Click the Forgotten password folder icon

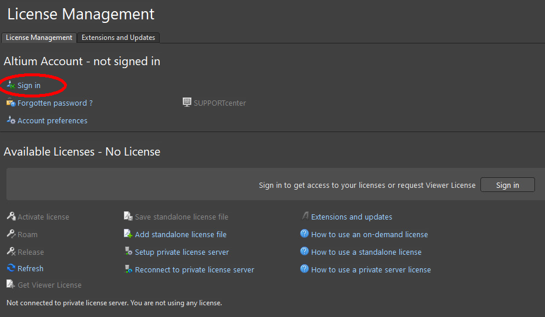click(11, 103)
